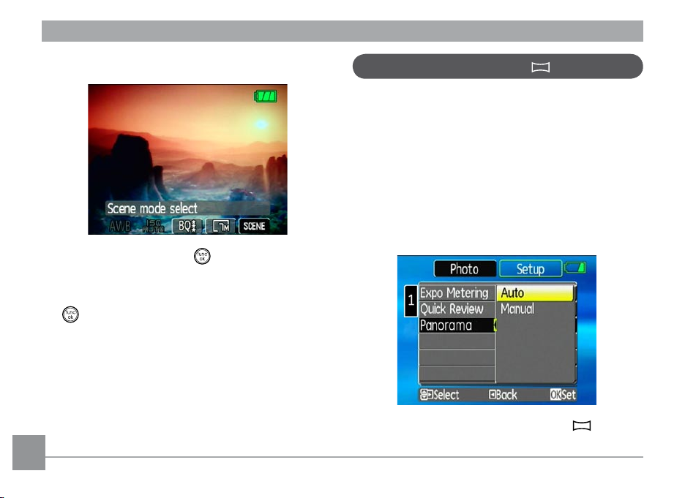Image resolution: width=685 pixels, height=498 pixels.
Task: Select the AWB white balance icon
Action: [121, 226]
